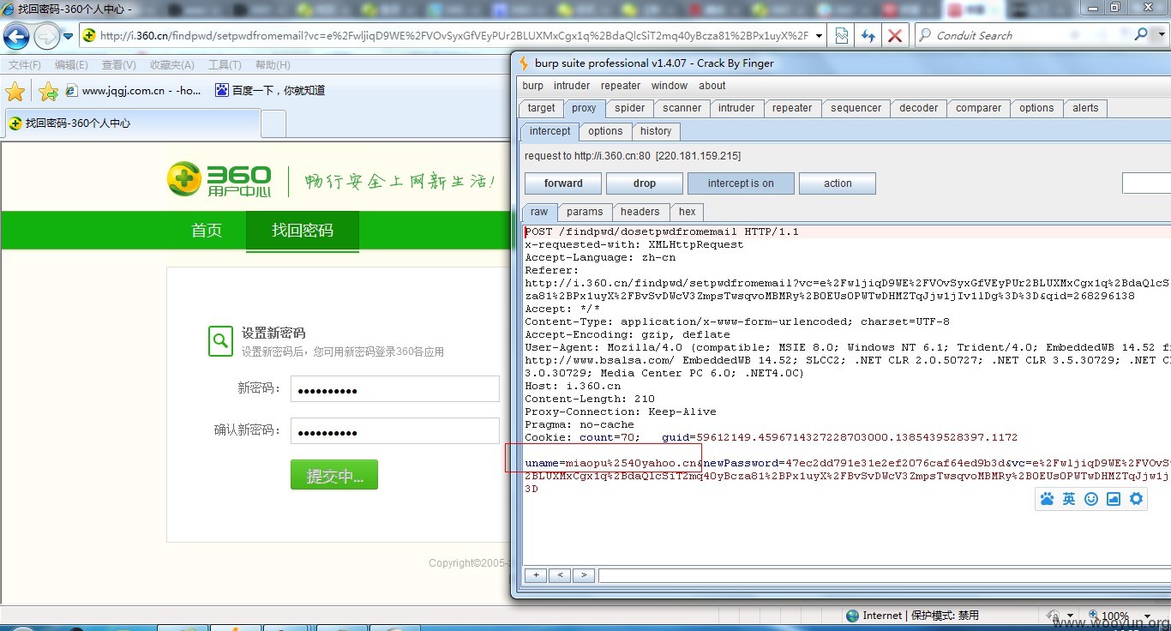Switch to the sequencer tab

(x=856, y=108)
